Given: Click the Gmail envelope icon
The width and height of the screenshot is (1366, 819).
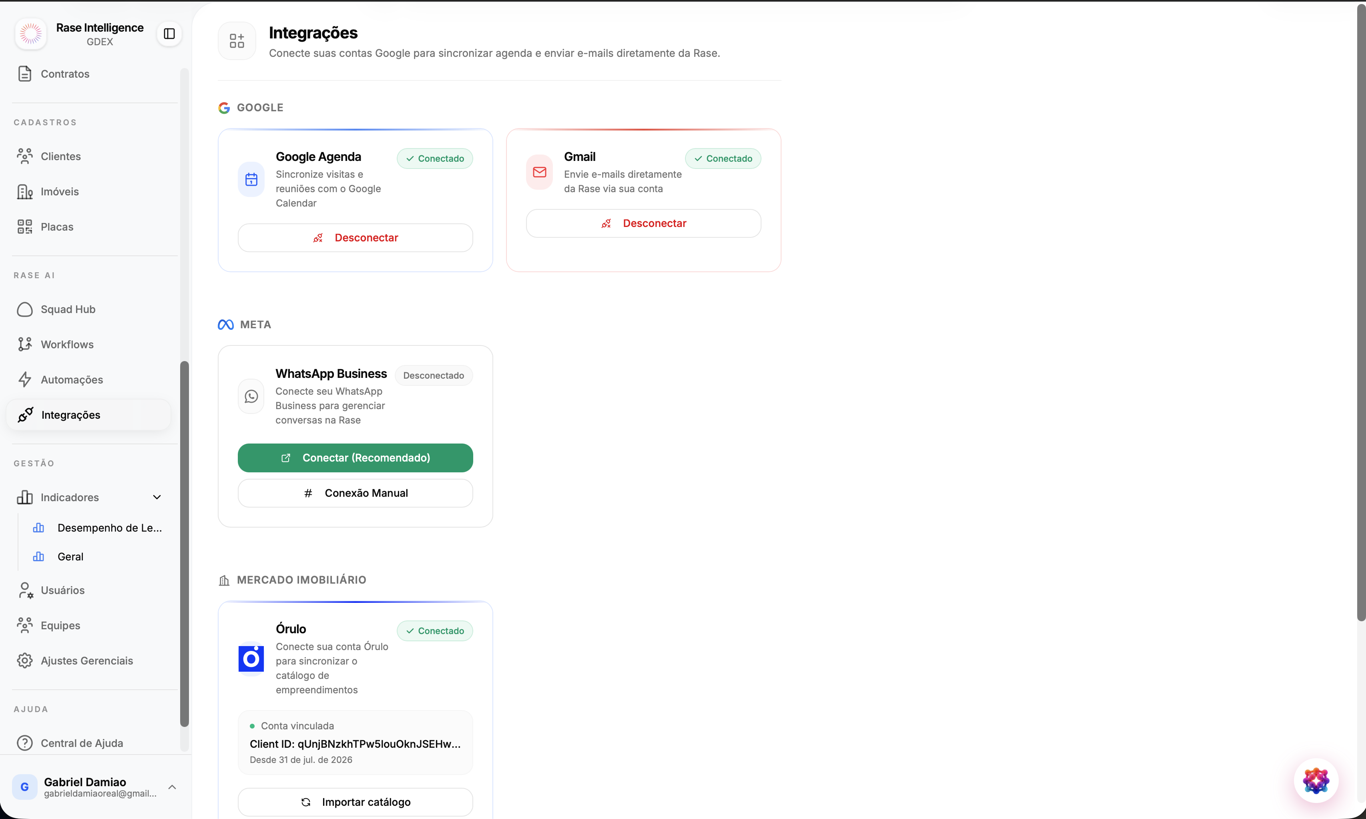Looking at the screenshot, I should [x=539, y=172].
